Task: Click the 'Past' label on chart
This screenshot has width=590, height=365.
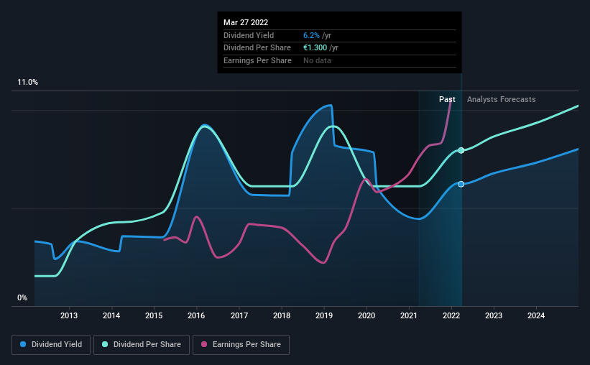Action: 447,99
